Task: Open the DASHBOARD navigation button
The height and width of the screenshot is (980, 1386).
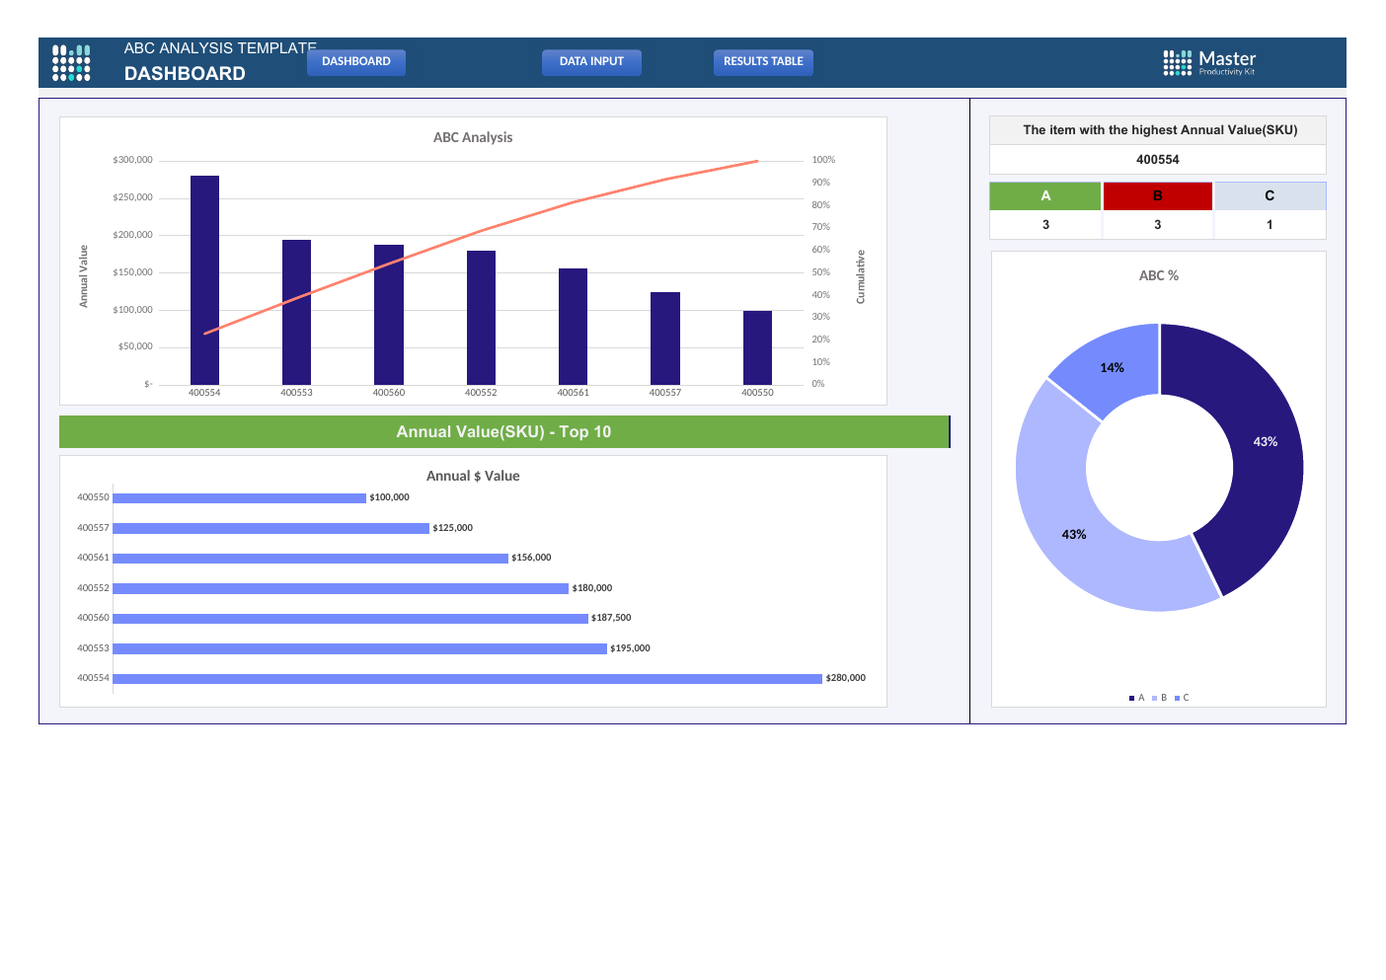Action: tap(356, 62)
